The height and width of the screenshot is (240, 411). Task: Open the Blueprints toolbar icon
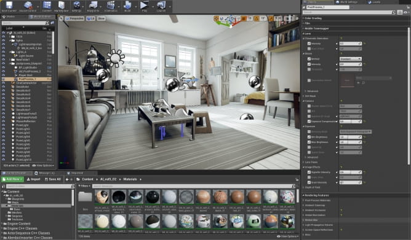click(x=93, y=5)
